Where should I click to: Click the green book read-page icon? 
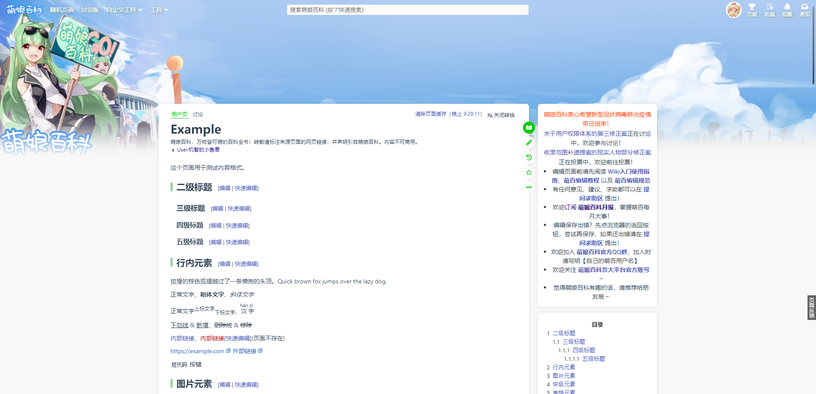tap(529, 128)
